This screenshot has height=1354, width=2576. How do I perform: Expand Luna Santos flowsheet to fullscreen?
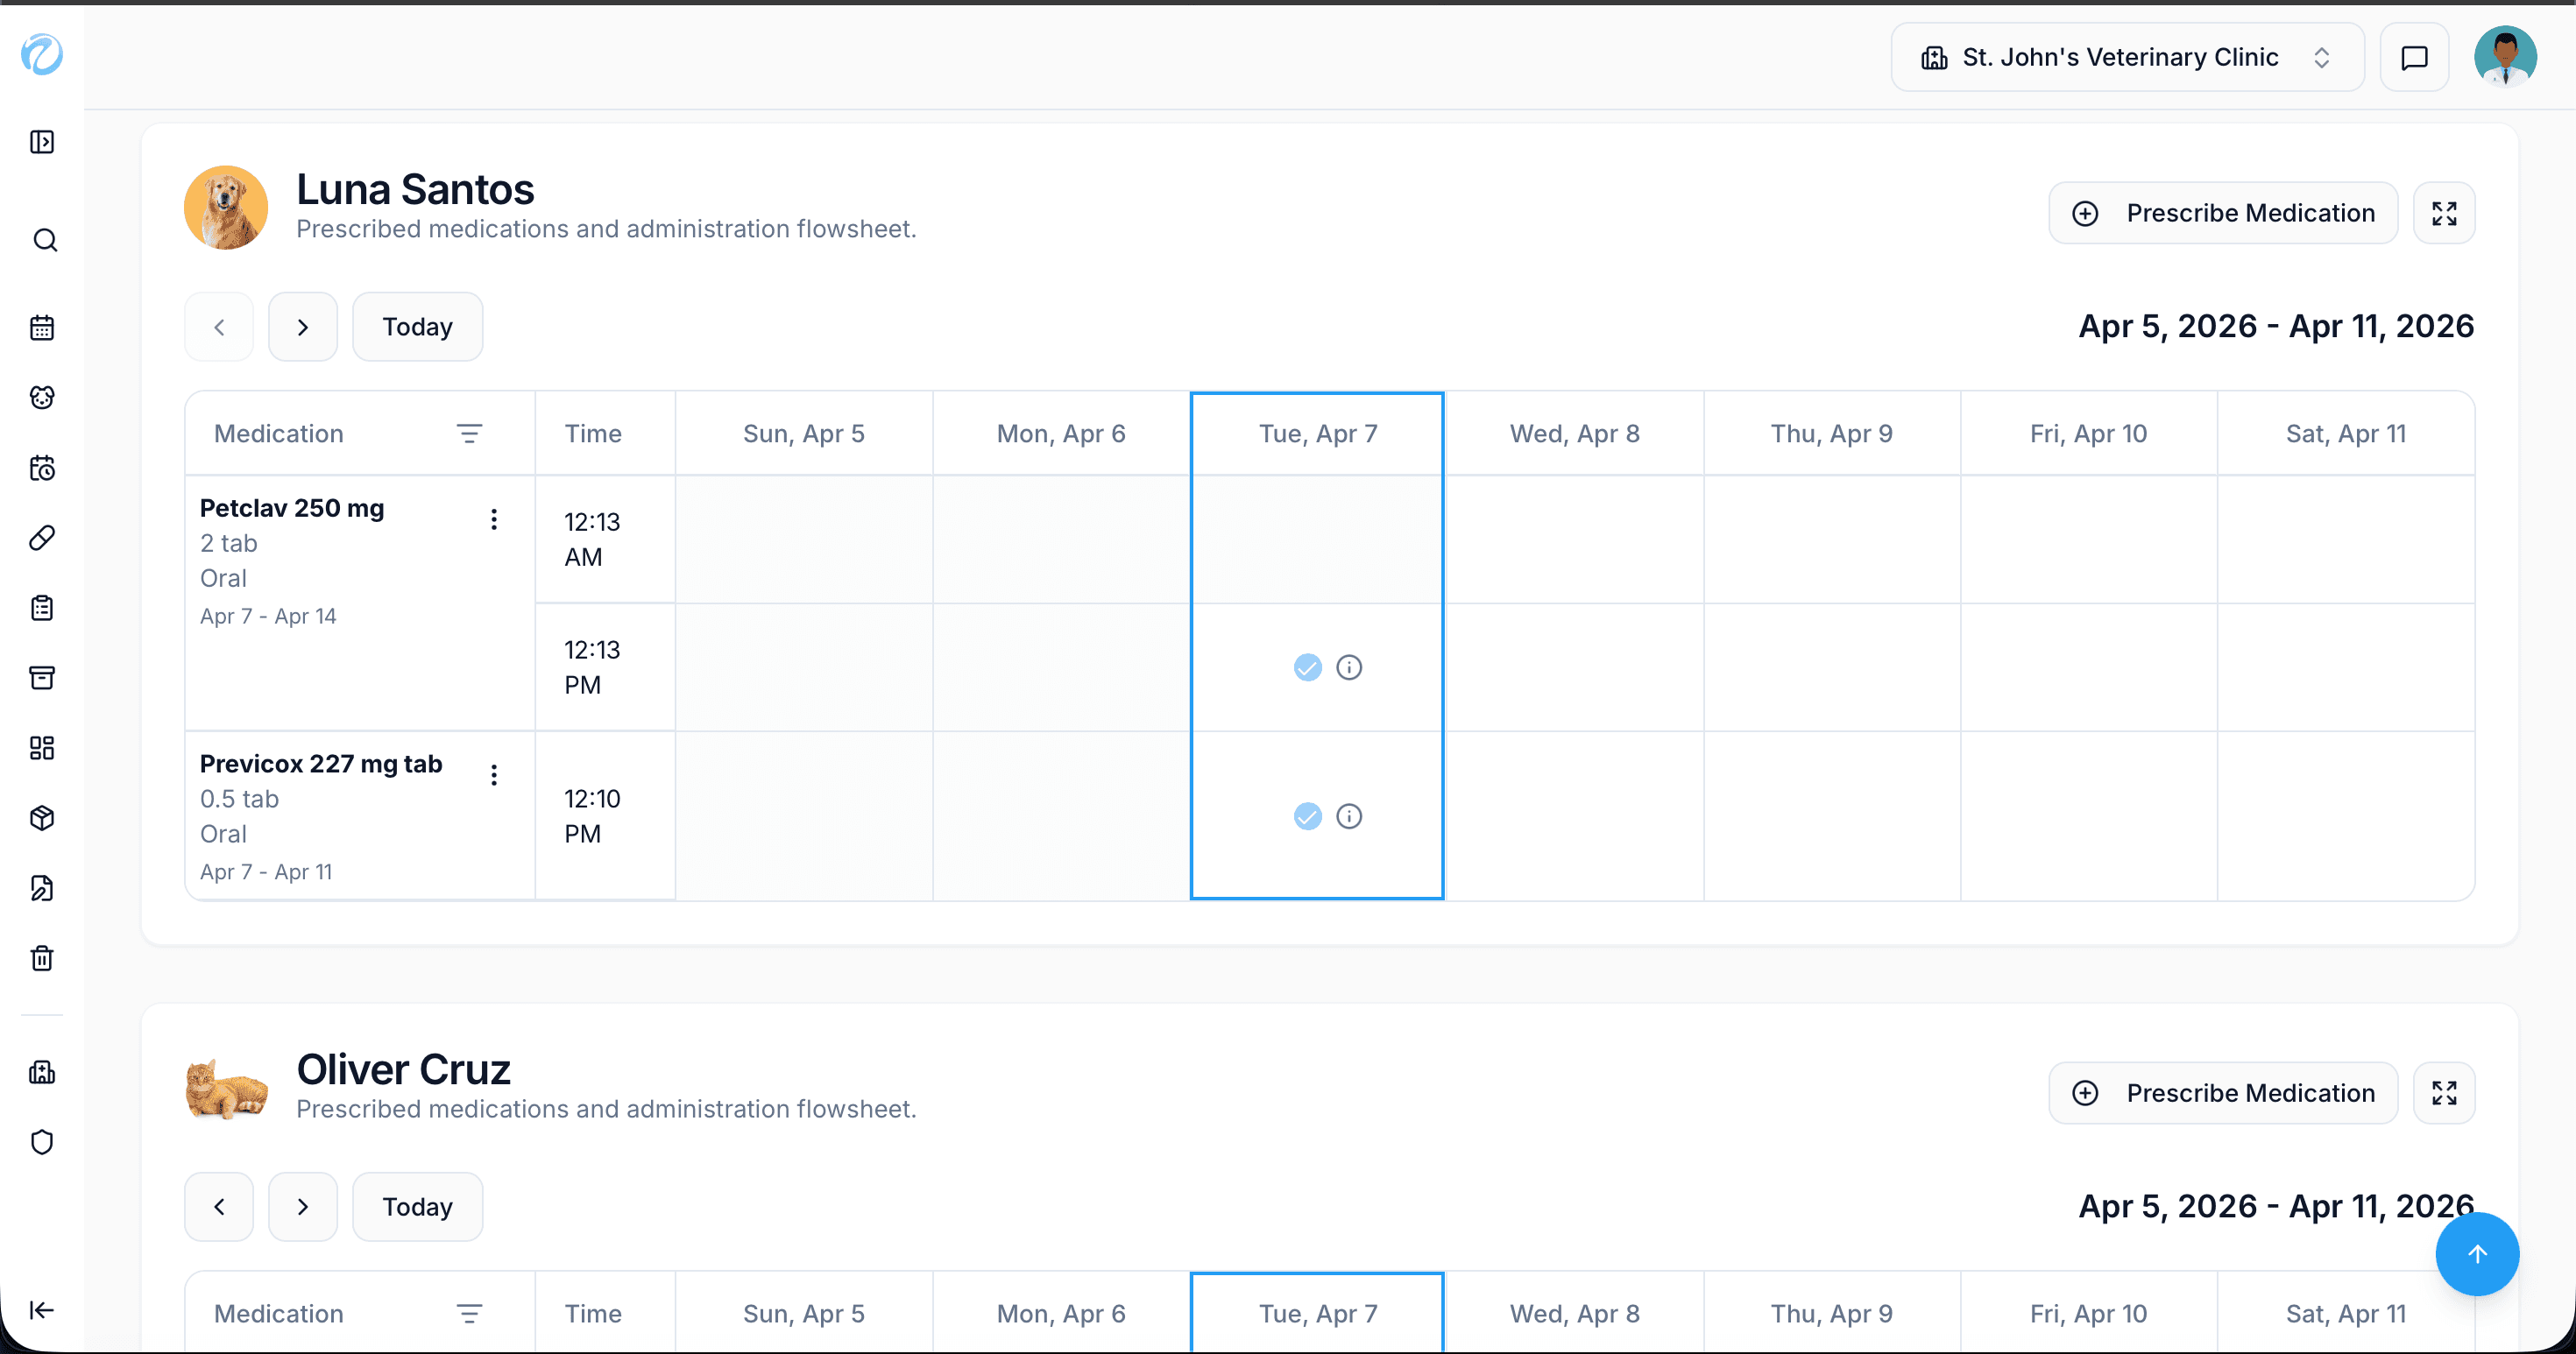(2444, 213)
